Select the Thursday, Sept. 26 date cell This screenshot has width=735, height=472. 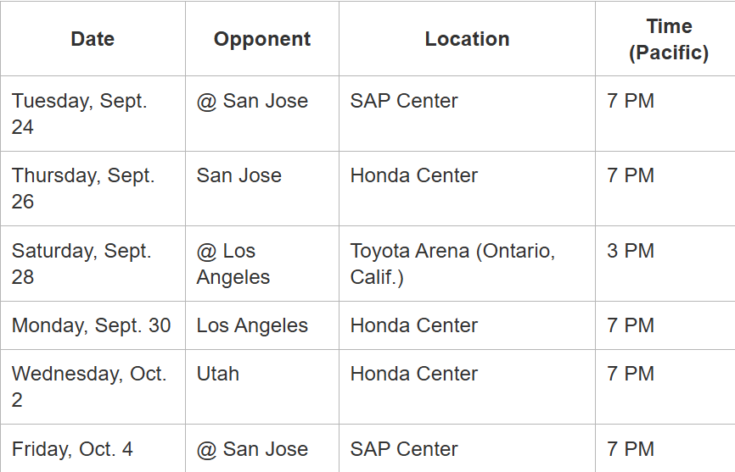(x=83, y=188)
